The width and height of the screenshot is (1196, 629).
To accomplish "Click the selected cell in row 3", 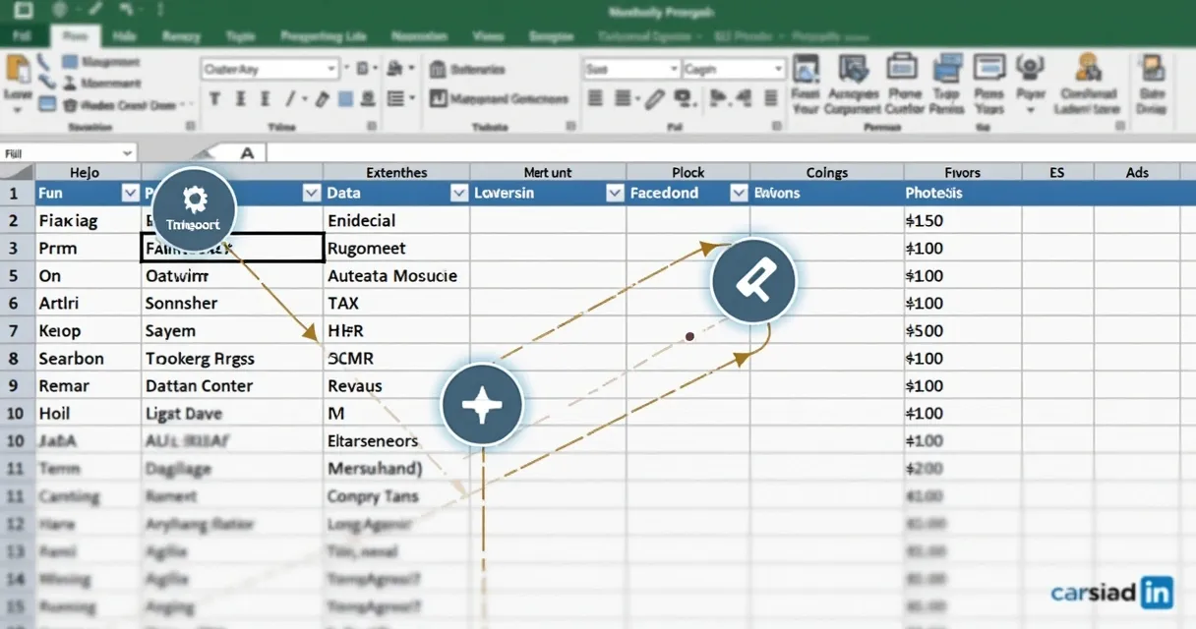I will pos(233,248).
